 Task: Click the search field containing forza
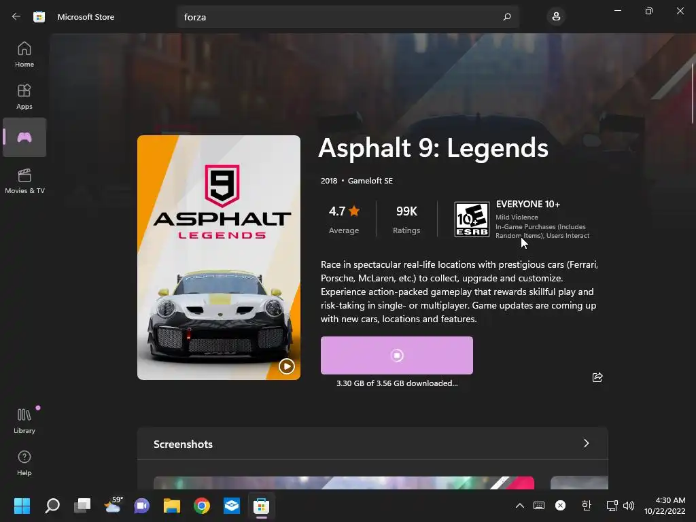pyautogui.click(x=348, y=17)
